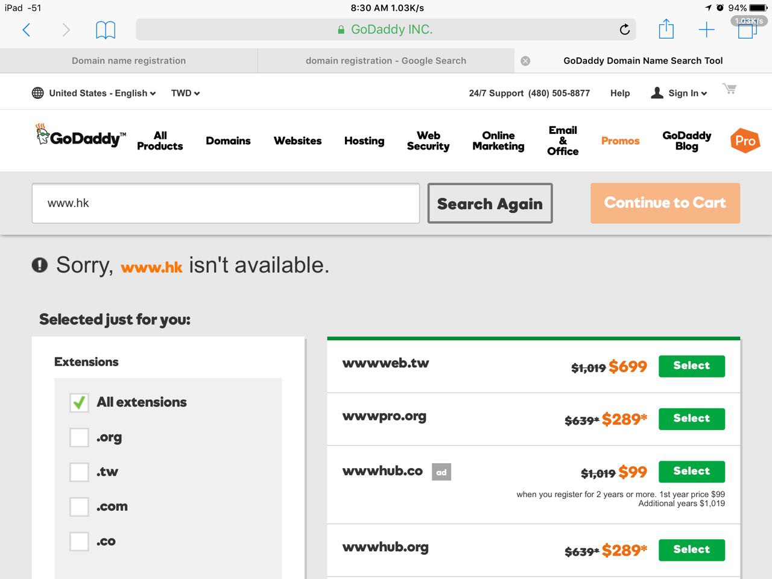Open the Websites menu
772x579 pixels.
(x=297, y=141)
